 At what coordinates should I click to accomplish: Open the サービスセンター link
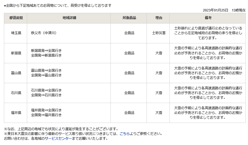58,139
